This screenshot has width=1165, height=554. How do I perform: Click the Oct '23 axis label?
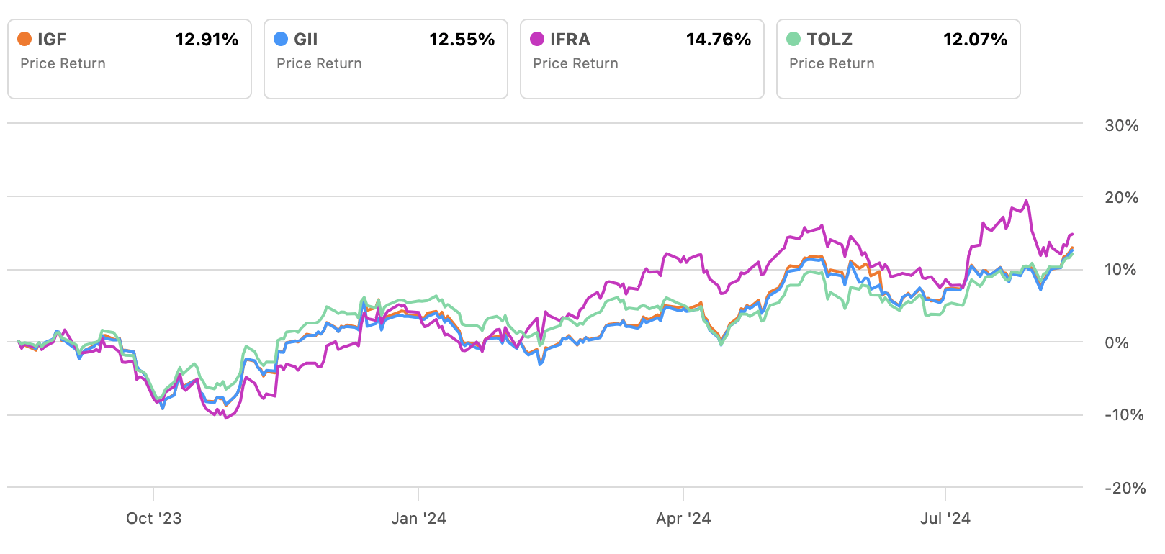coord(153,519)
